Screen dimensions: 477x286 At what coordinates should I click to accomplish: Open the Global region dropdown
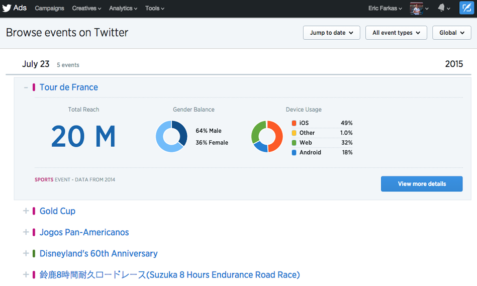click(451, 33)
